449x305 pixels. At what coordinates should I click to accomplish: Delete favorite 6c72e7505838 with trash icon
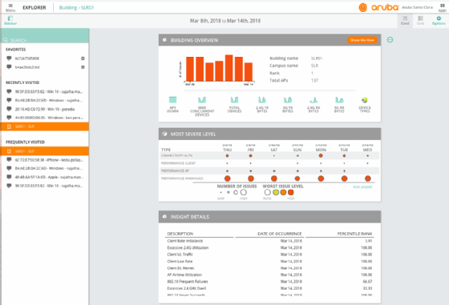click(x=83, y=58)
